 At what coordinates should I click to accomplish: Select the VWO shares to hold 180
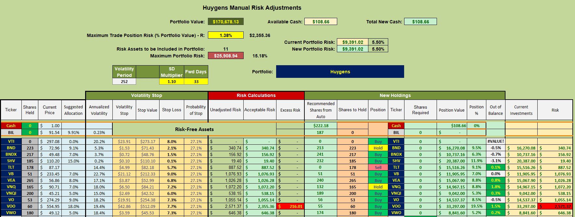352,213
